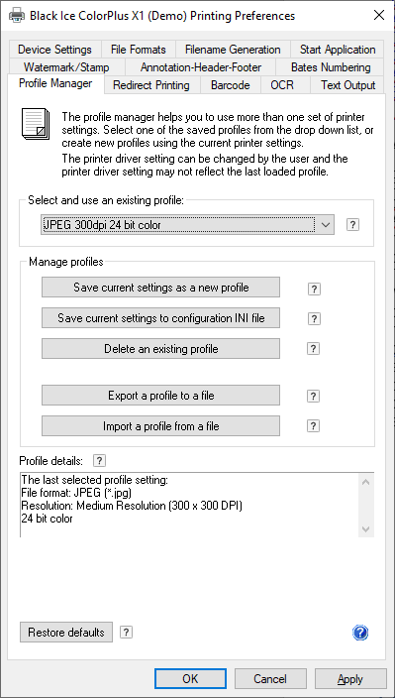
Task: Click help icon beside Delete an existing profile
Action: tap(313, 349)
